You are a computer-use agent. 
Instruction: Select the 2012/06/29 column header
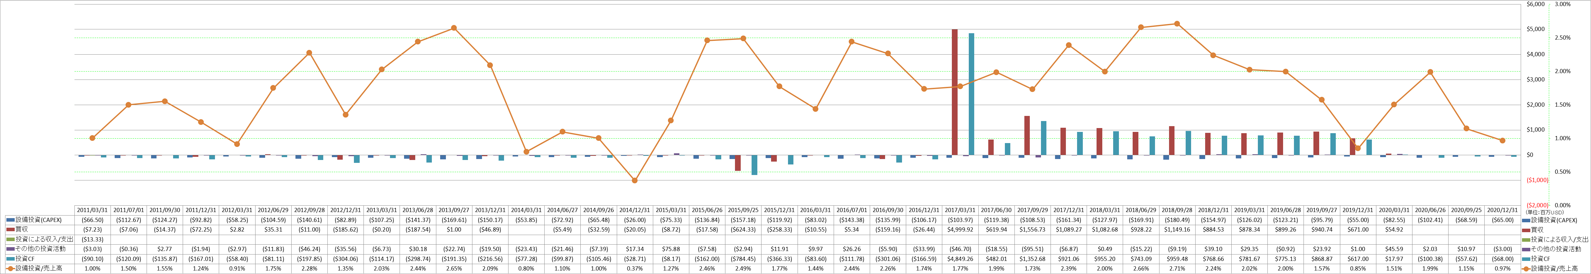tap(273, 210)
